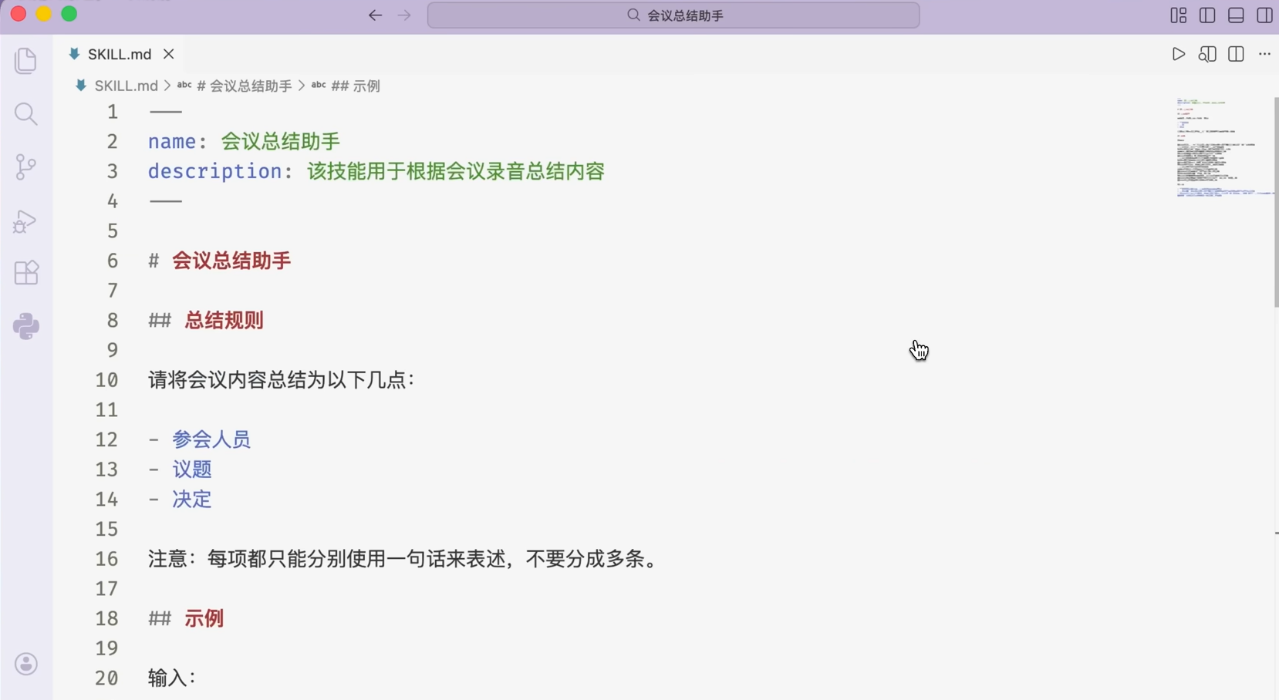Go back using the navigation arrow
The width and height of the screenshot is (1279, 700).
click(376, 15)
